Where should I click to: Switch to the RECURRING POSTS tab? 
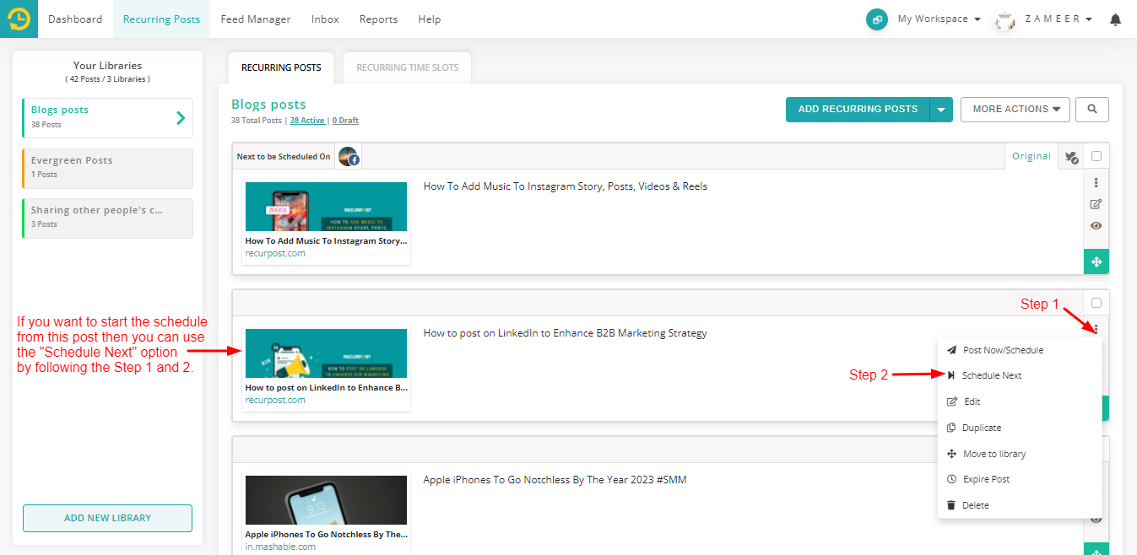[281, 67]
